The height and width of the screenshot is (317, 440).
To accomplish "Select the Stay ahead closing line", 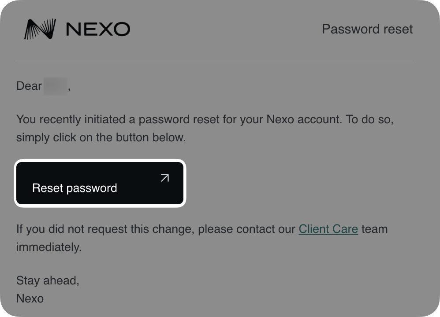I will pos(47,280).
